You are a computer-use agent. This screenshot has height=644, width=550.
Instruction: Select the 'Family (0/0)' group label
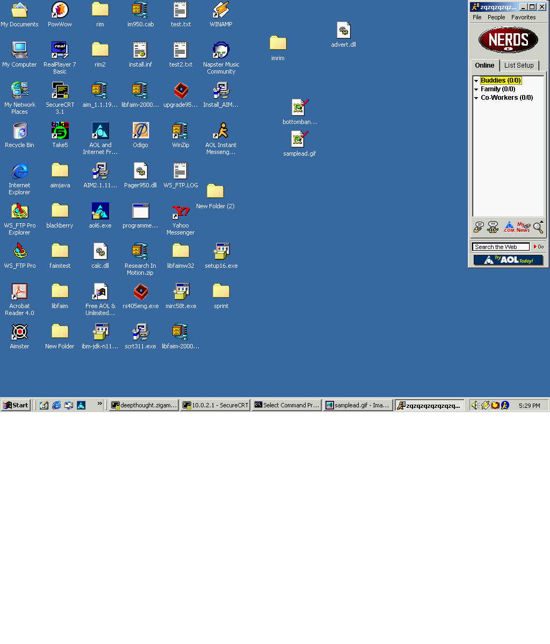point(498,89)
